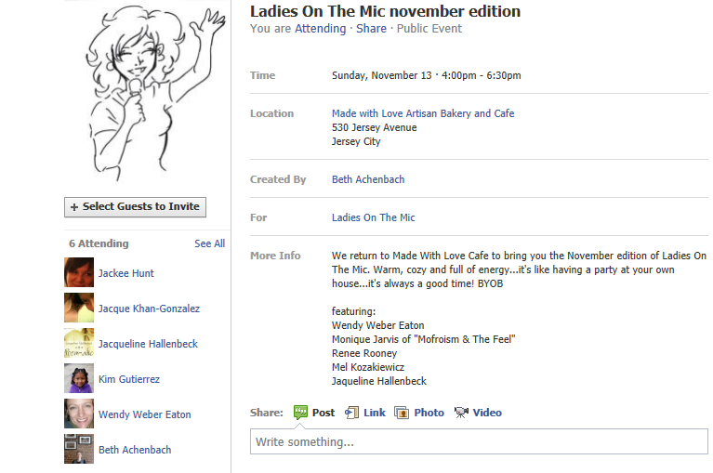713x473 pixels.
Task: Open the Attending RSVP status link
Action: click(320, 29)
